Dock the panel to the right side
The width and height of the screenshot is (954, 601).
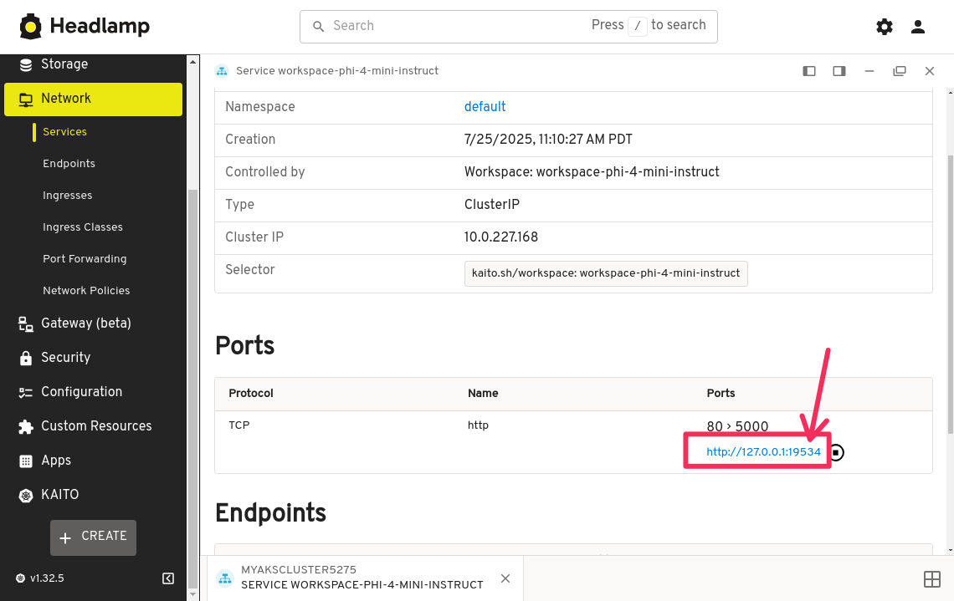(x=839, y=71)
